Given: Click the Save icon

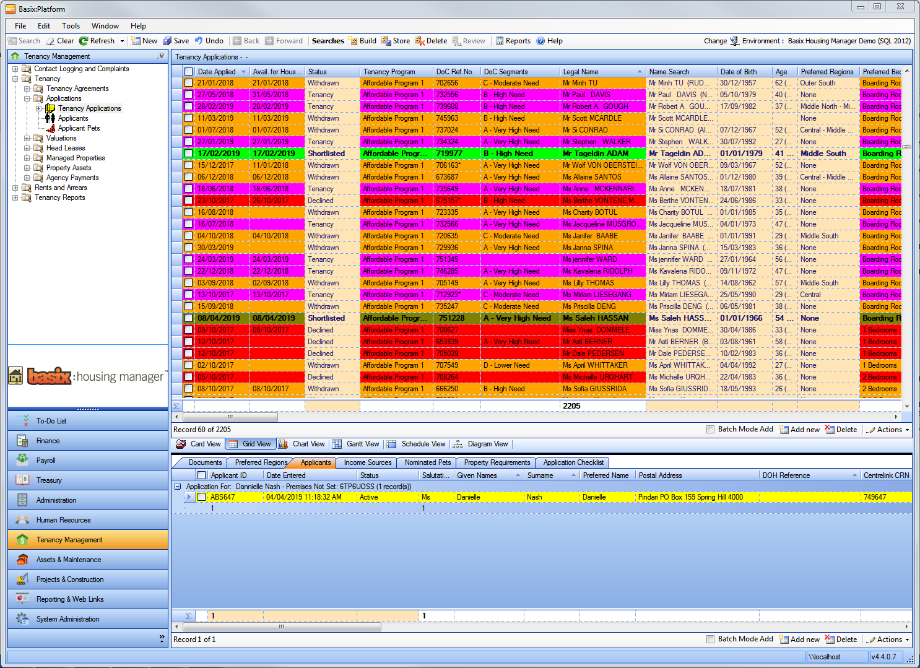Looking at the screenshot, I should (x=176, y=40).
